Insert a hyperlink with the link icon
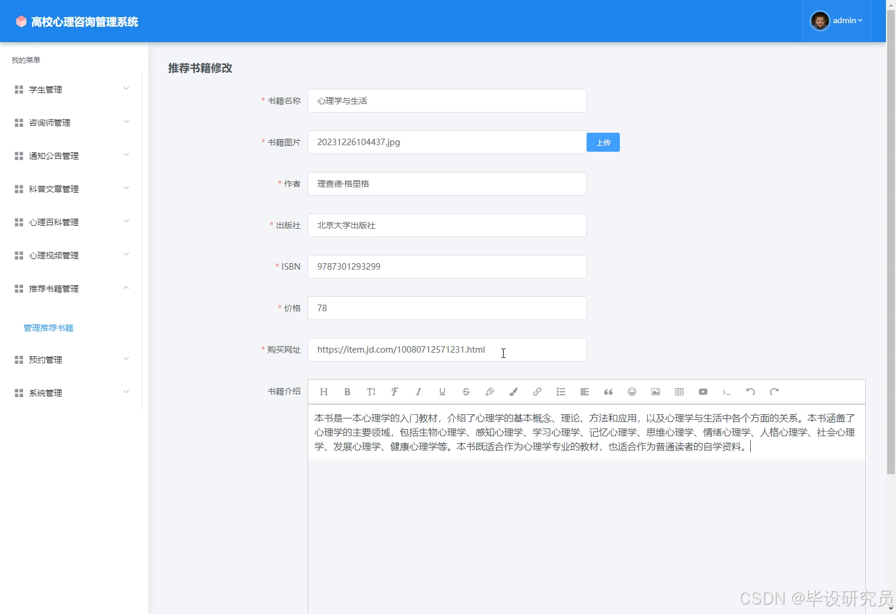Screen dimensions: 896x614 pyautogui.click(x=537, y=392)
